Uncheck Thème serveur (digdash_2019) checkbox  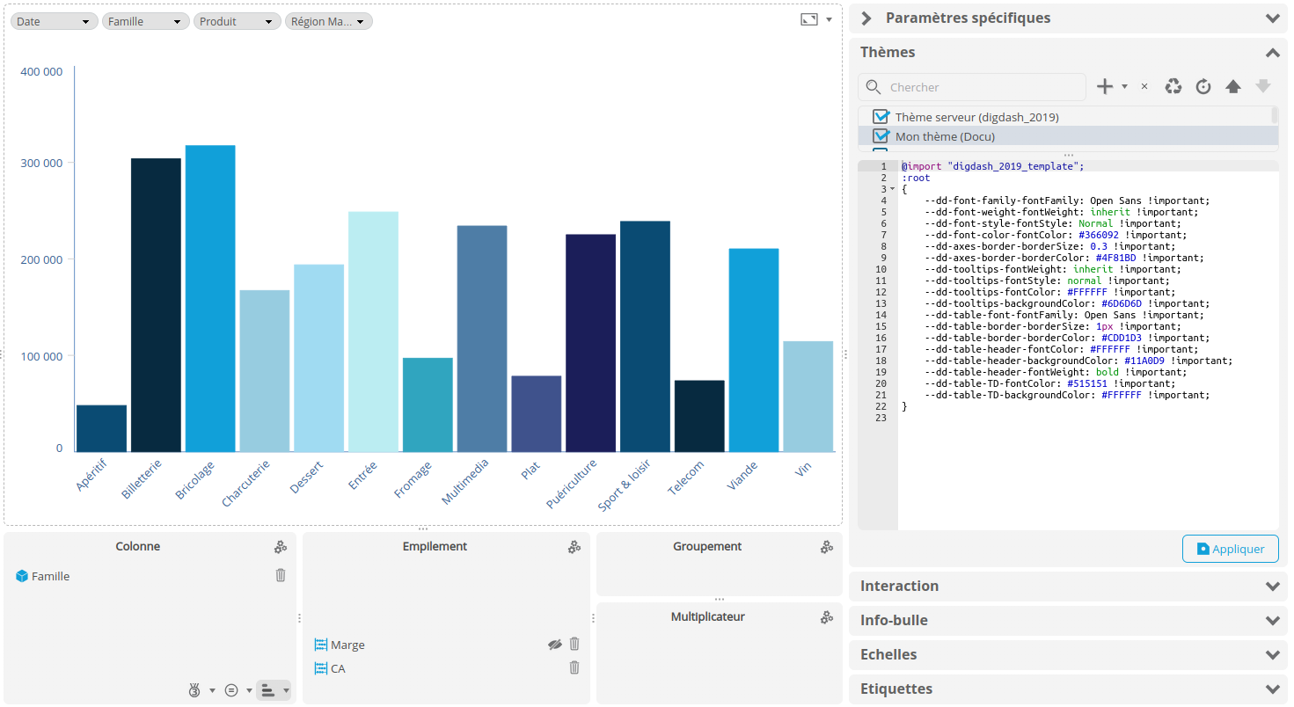pos(881,117)
